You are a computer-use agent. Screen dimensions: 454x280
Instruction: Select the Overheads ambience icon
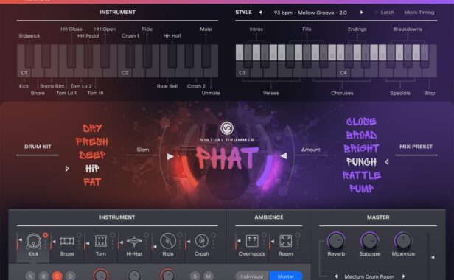click(252, 241)
